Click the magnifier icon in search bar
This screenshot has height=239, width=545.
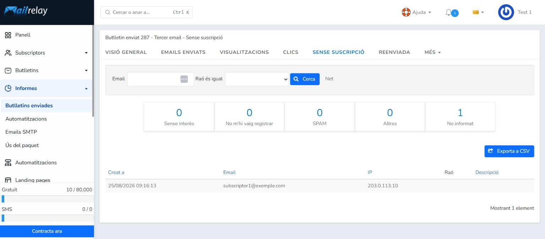tap(108, 12)
